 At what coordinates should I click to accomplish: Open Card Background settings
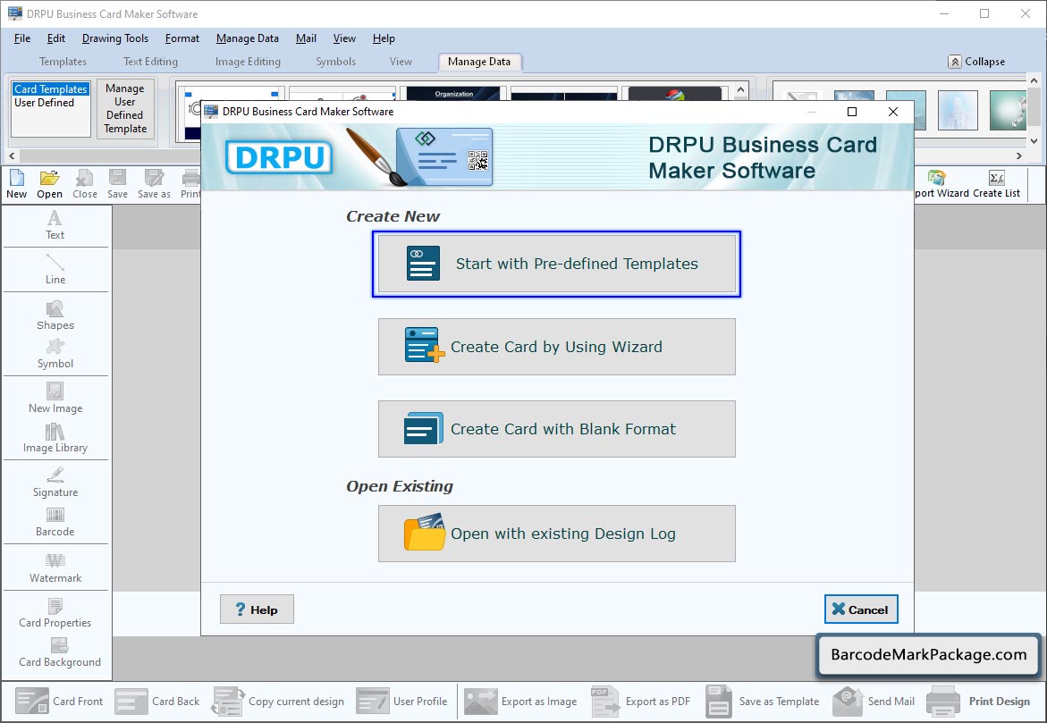click(x=59, y=653)
